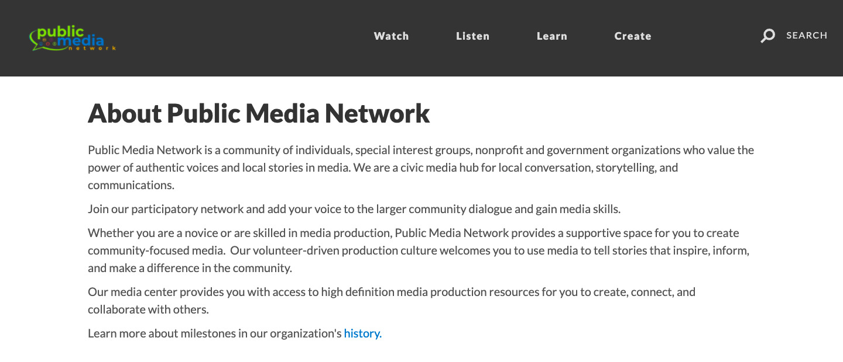Open the Watch menu
The height and width of the screenshot is (362, 843).
click(391, 36)
